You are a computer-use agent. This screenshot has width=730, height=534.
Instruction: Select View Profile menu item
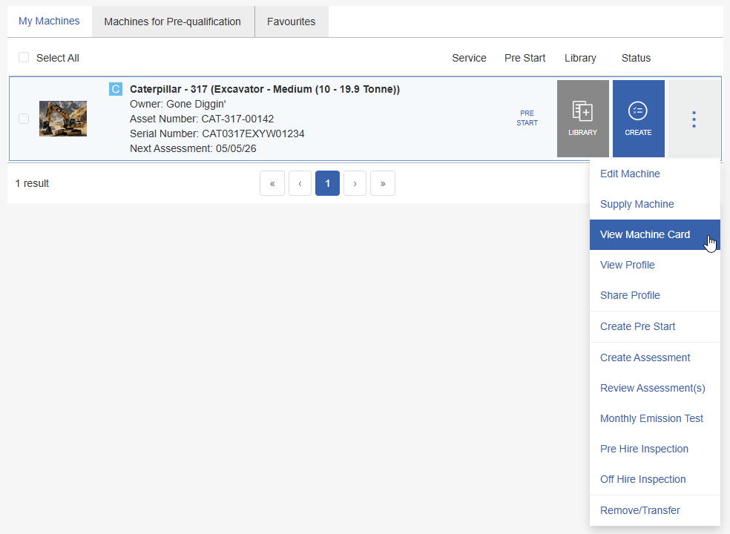(x=654, y=265)
